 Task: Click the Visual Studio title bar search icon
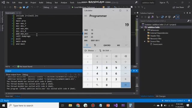coord(136,2)
